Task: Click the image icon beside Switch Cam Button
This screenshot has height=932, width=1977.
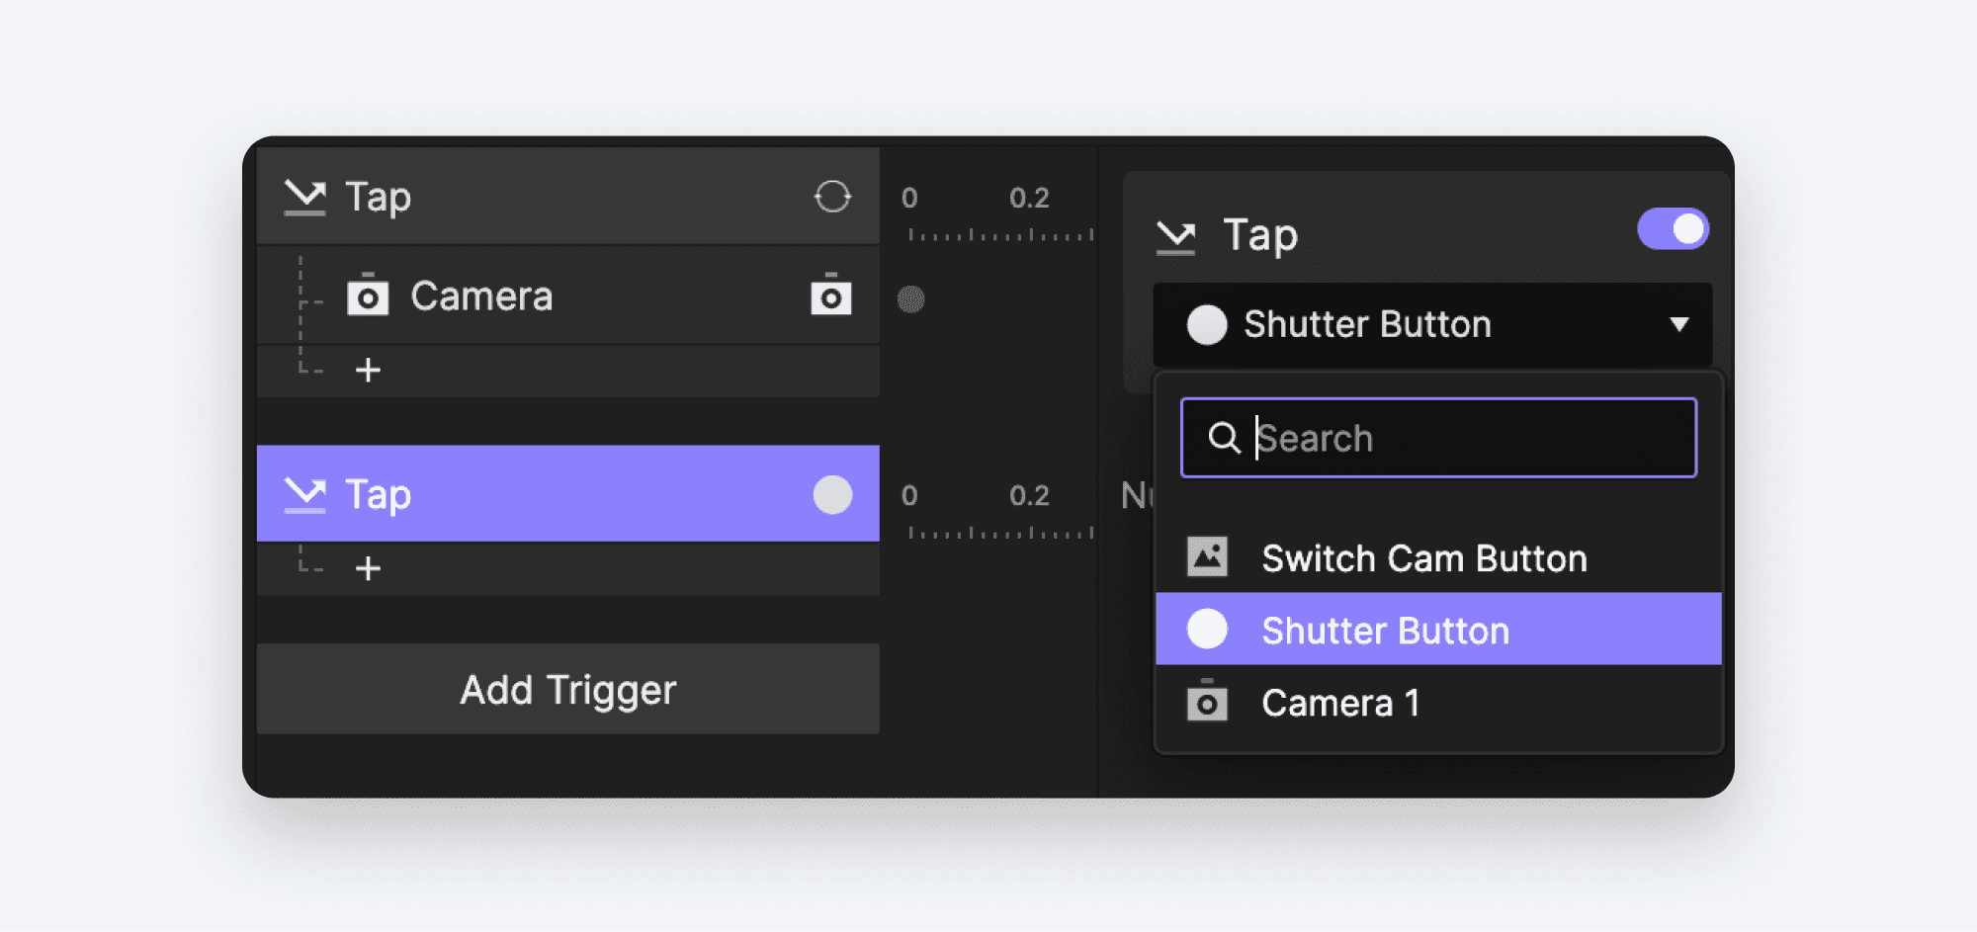Action: pos(1207,555)
